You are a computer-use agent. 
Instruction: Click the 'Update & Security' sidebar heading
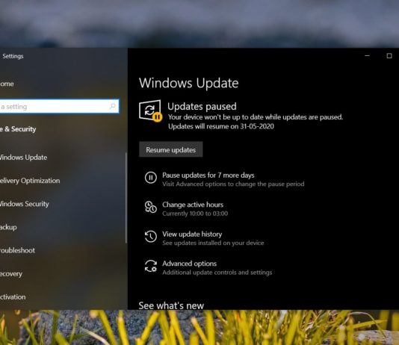[x=18, y=129]
